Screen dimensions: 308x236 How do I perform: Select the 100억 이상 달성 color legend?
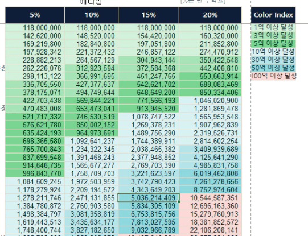click(x=273, y=76)
